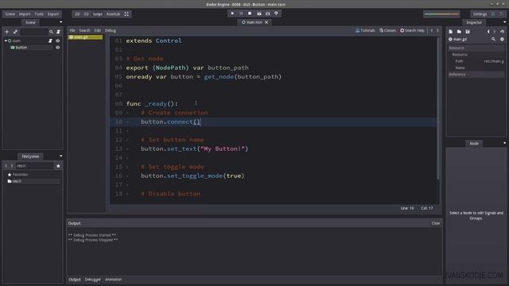Collapse the Resource section in Inspector
The height and width of the screenshot is (286, 509).
(476, 48)
